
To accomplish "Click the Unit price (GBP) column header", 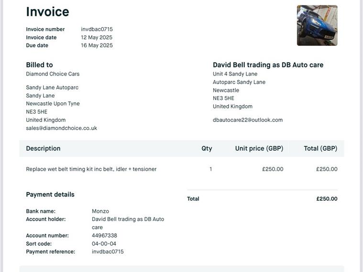I will point(259,148).
